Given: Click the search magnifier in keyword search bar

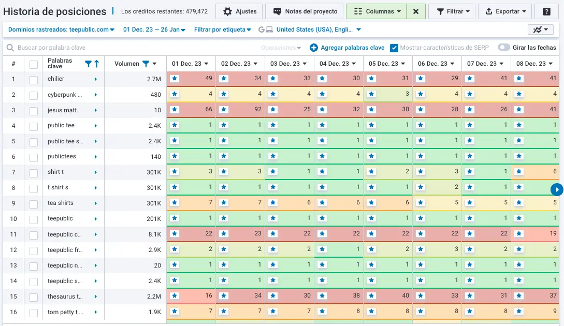Looking at the screenshot, I should [10, 48].
